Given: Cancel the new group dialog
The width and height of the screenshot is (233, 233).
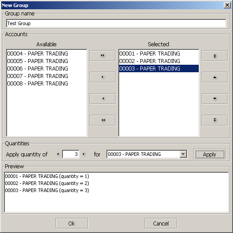Looking at the screenshot, I should tap(161, 223).
